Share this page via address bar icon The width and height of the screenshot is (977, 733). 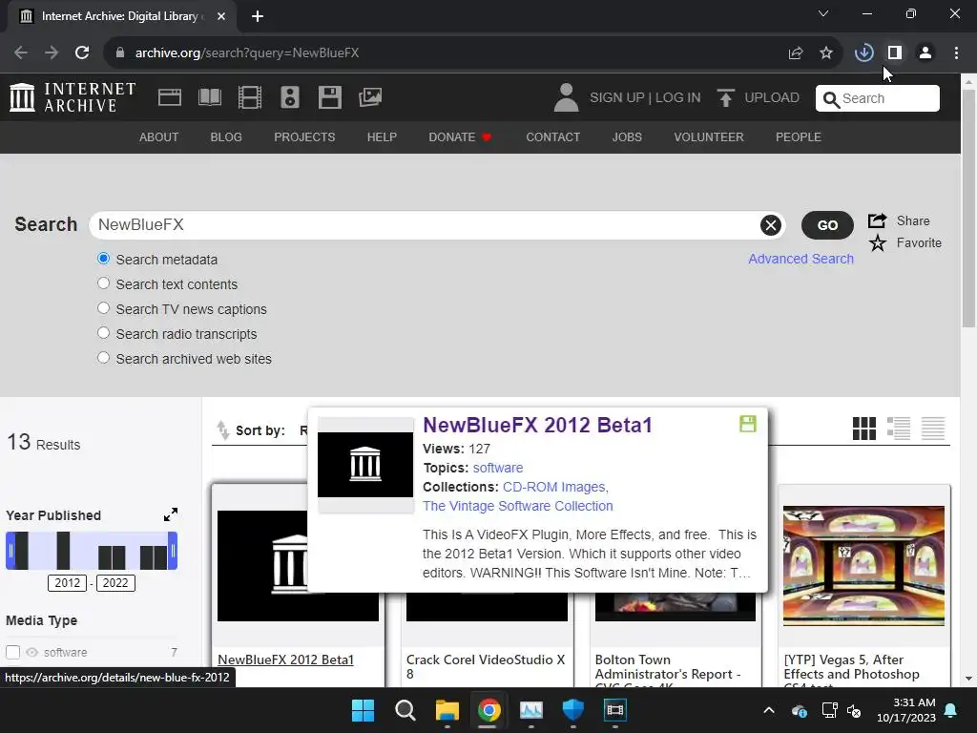(796, 53)
